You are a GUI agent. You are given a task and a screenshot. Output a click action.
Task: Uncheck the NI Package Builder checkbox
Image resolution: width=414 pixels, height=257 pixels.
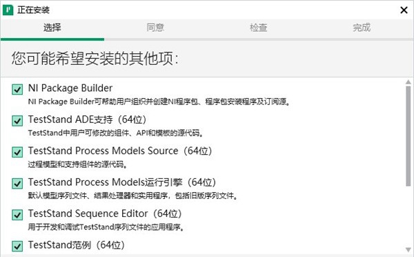17,89
